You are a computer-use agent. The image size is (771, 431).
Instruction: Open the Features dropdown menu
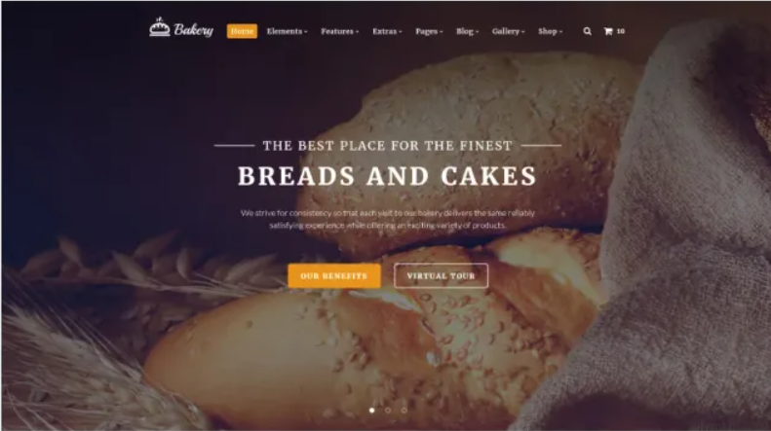point(340,31)
